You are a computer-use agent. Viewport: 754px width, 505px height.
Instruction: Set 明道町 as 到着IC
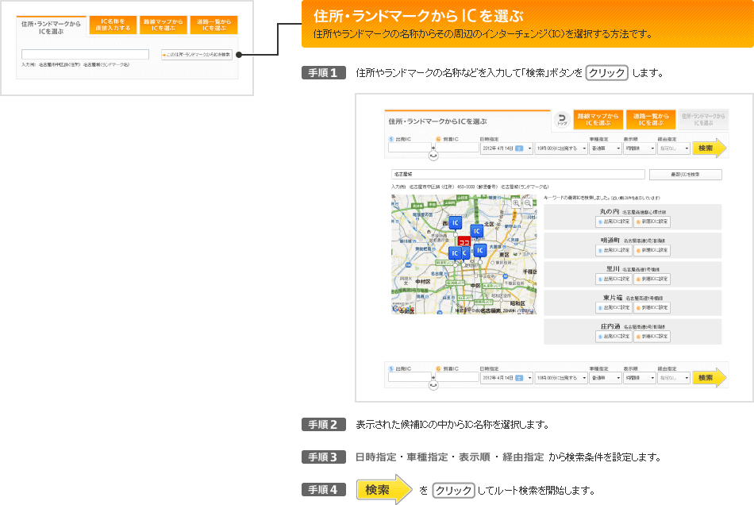point(652,251)
